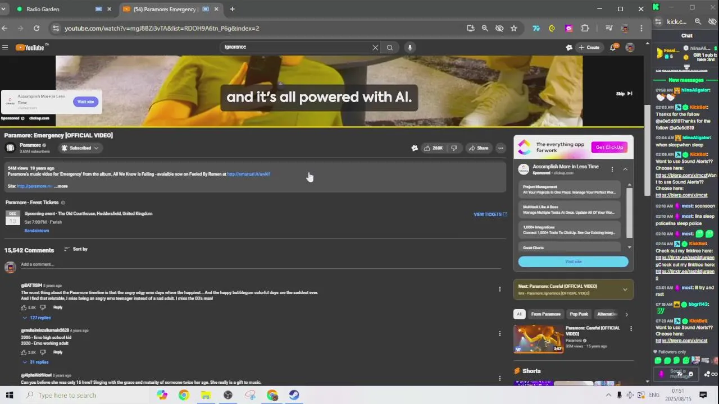Dislike the Emo working adult comment

point(43,352)
